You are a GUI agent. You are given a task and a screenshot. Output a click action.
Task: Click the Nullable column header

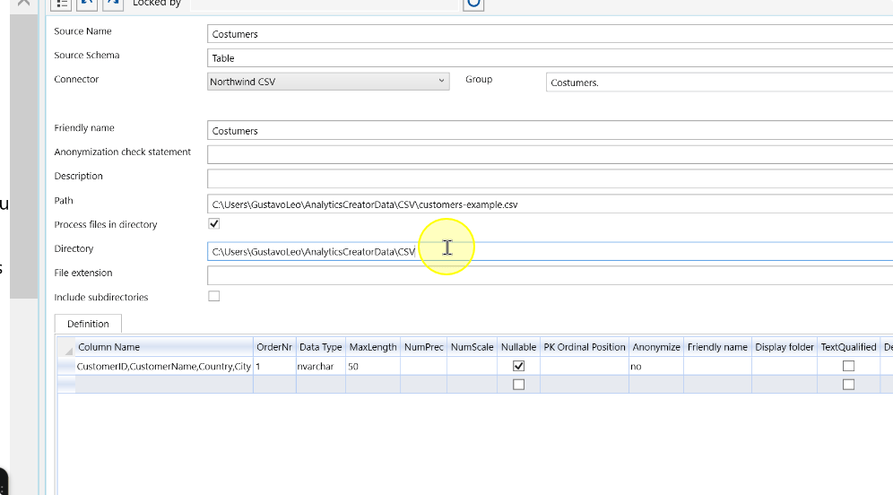[x=518, y=347]
